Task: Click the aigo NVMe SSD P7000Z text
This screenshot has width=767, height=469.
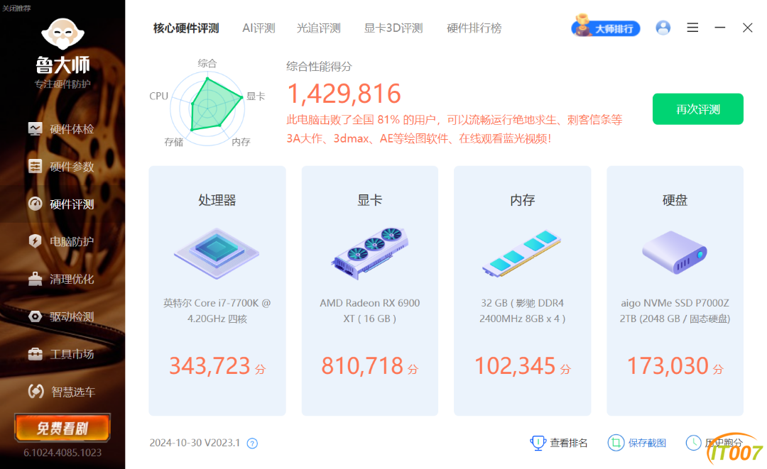Action: pos(675,311)
